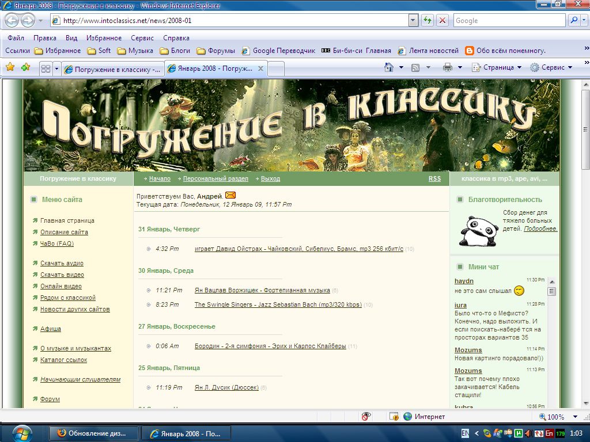The width and height of the screenshot is (590, 442).
Task: Click mini chat scroll up arrow
Action: point(551,281)
